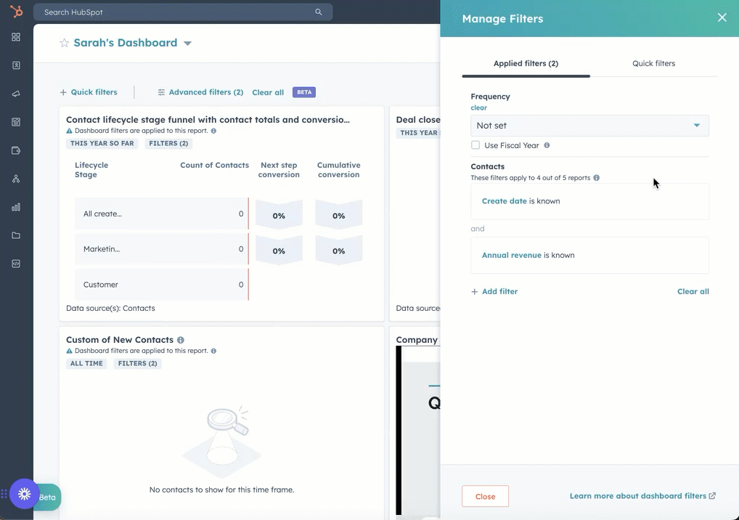739x520 pixels.
Task: Click Close in the Manage Filters panel
Action: click(x=485, y=496)
